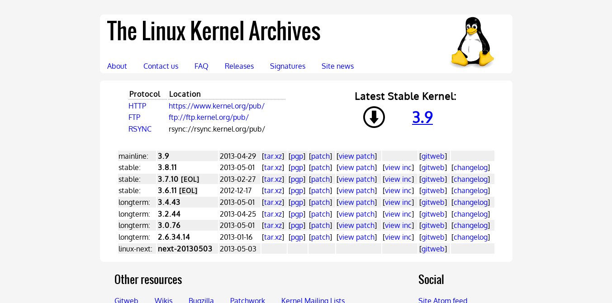Click date 2013-04-29 in mainline row

click(238, 156)
